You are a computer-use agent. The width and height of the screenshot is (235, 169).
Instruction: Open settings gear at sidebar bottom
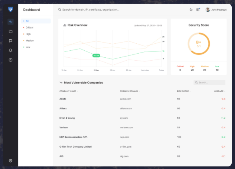pos(11,161)
